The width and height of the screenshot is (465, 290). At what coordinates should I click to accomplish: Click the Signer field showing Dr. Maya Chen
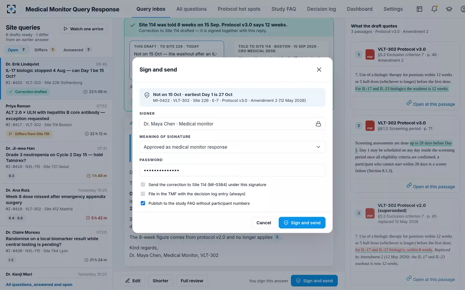click(232, 124)
